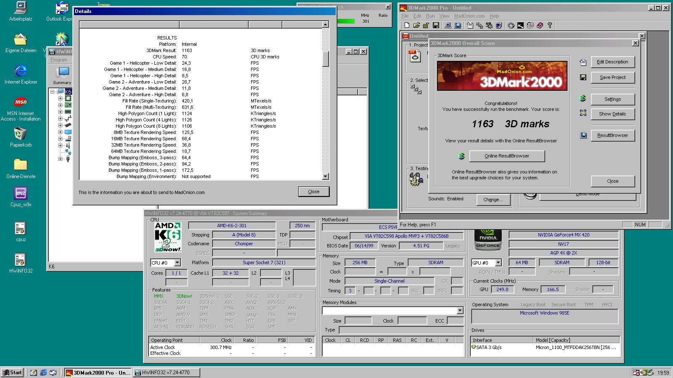Open the CPU #0 selector dropdown
The height and width of the screenshot is (378, 673).
[x=178, y=262]
